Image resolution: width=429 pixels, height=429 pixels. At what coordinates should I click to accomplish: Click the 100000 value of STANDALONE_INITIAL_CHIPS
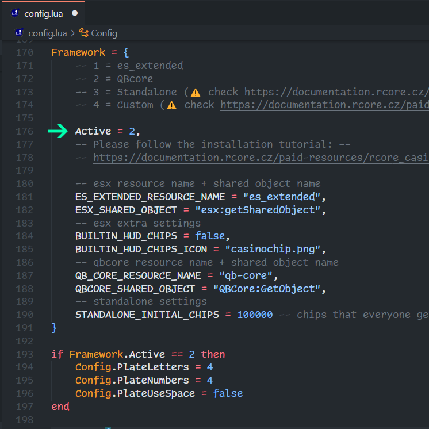(255, 315)
